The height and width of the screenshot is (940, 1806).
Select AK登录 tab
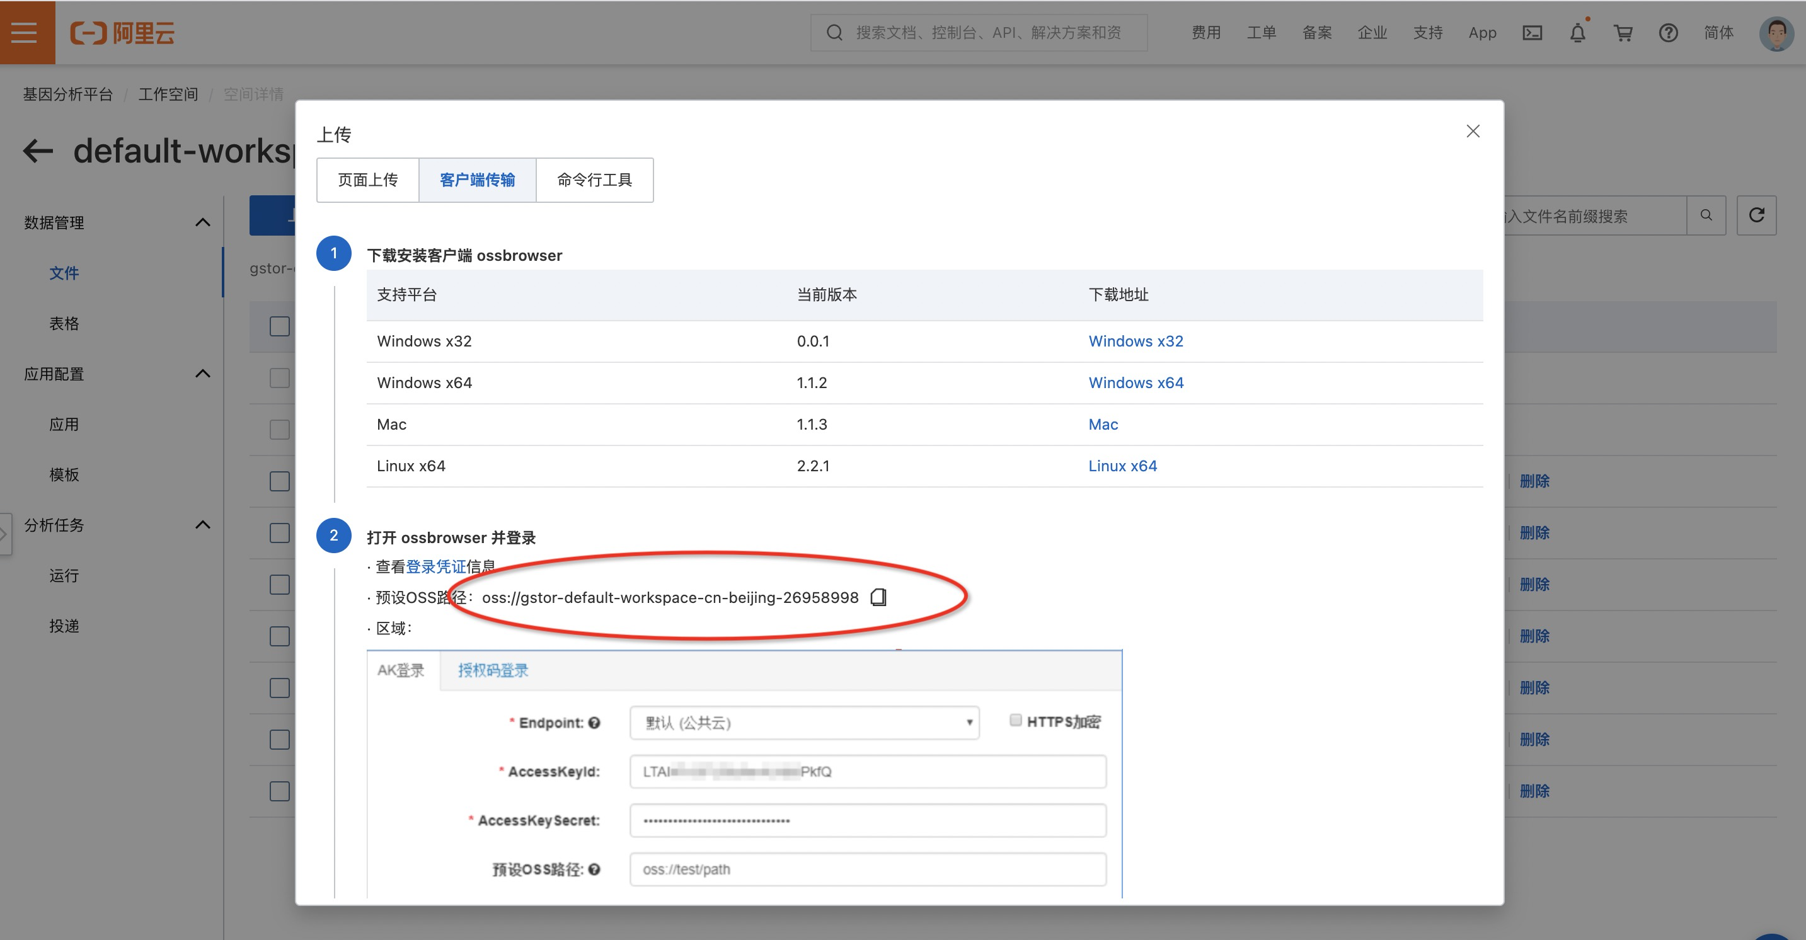point(402,671)
